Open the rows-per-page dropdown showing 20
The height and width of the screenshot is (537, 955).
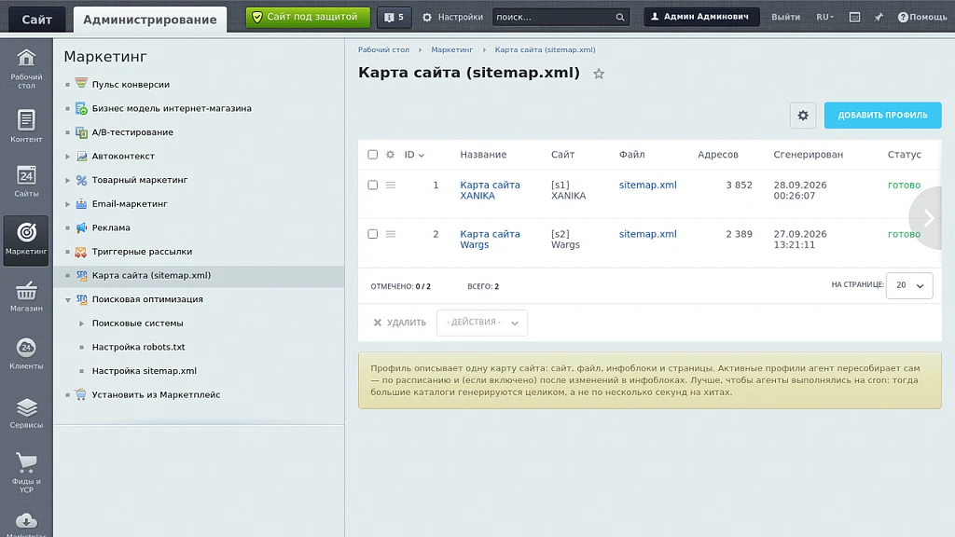[x=909, y=285]
